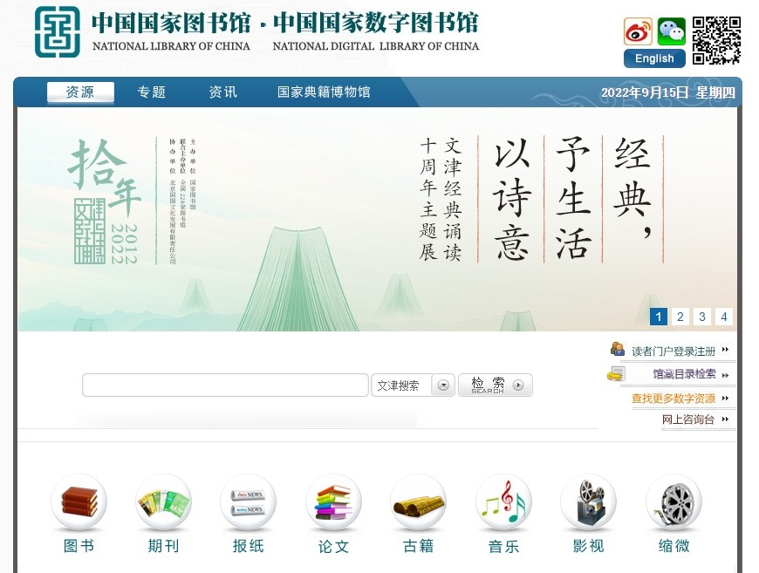Click the date text 2022年9月15日 星期四
Viewport: 759px width, 573px height.
[x=668, y=92]
